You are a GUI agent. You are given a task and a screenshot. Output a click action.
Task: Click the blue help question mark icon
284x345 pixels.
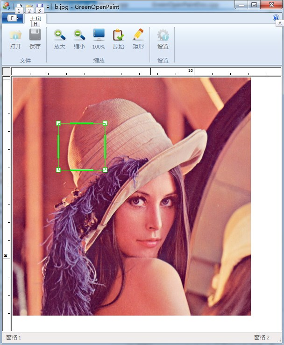click(276, 18)
